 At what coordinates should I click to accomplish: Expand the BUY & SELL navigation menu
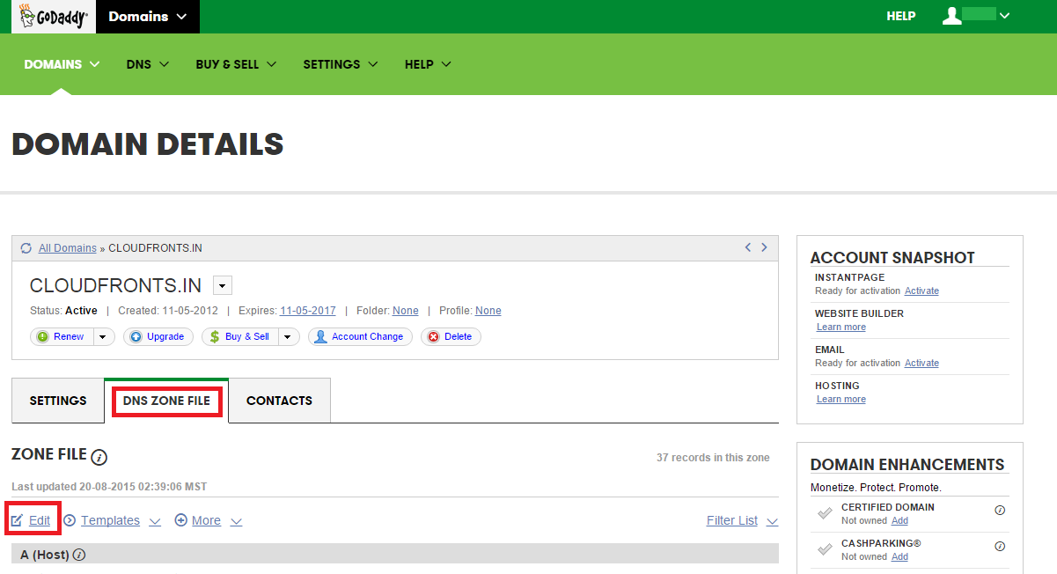tap(236, 64)
